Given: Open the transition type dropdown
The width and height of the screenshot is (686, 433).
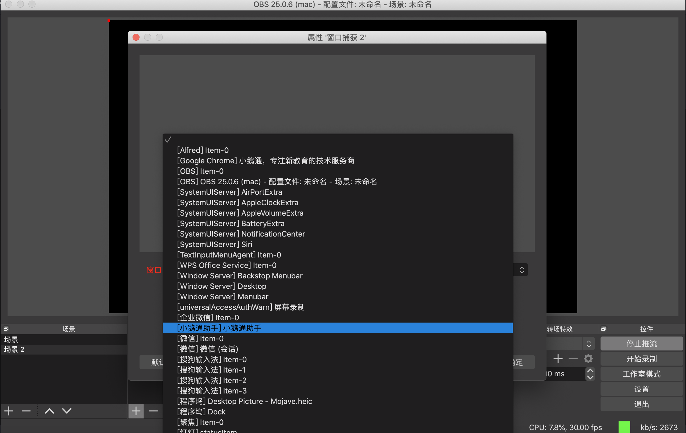Looking at the screenshot, I should [589, 344].
